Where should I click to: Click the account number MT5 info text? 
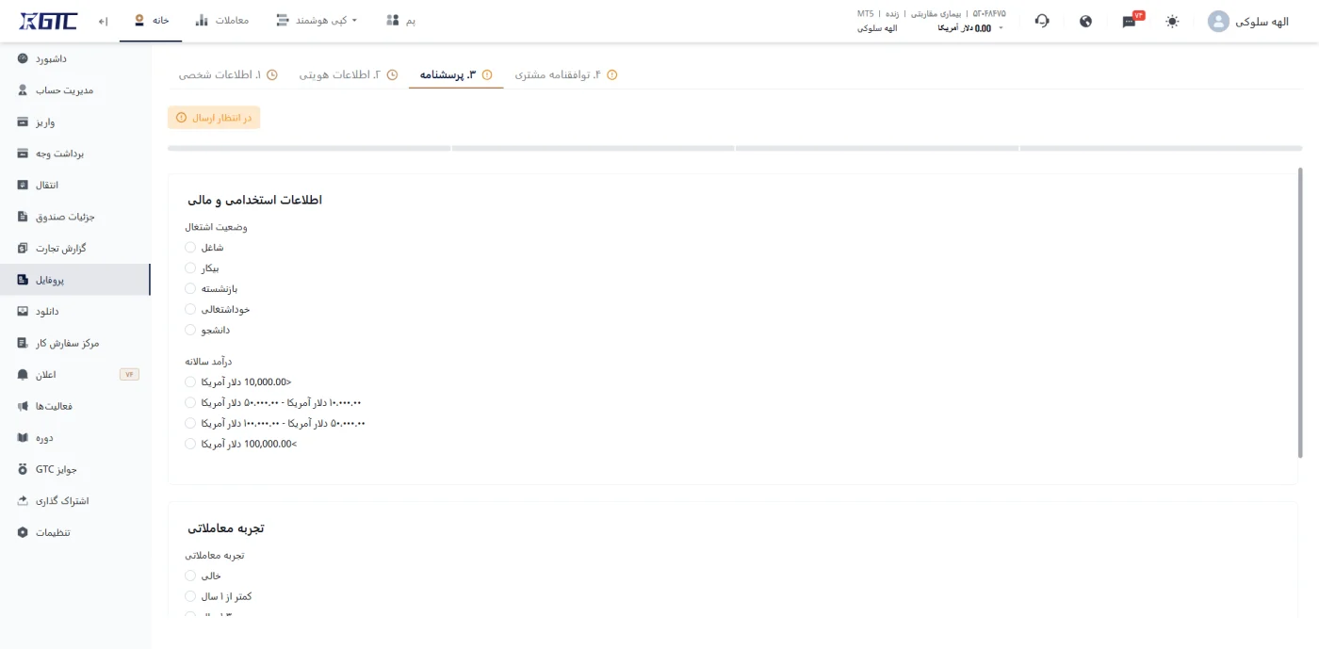click(x=931, y=13)
